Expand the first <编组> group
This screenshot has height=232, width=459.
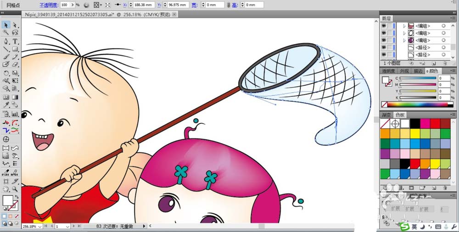404,26
